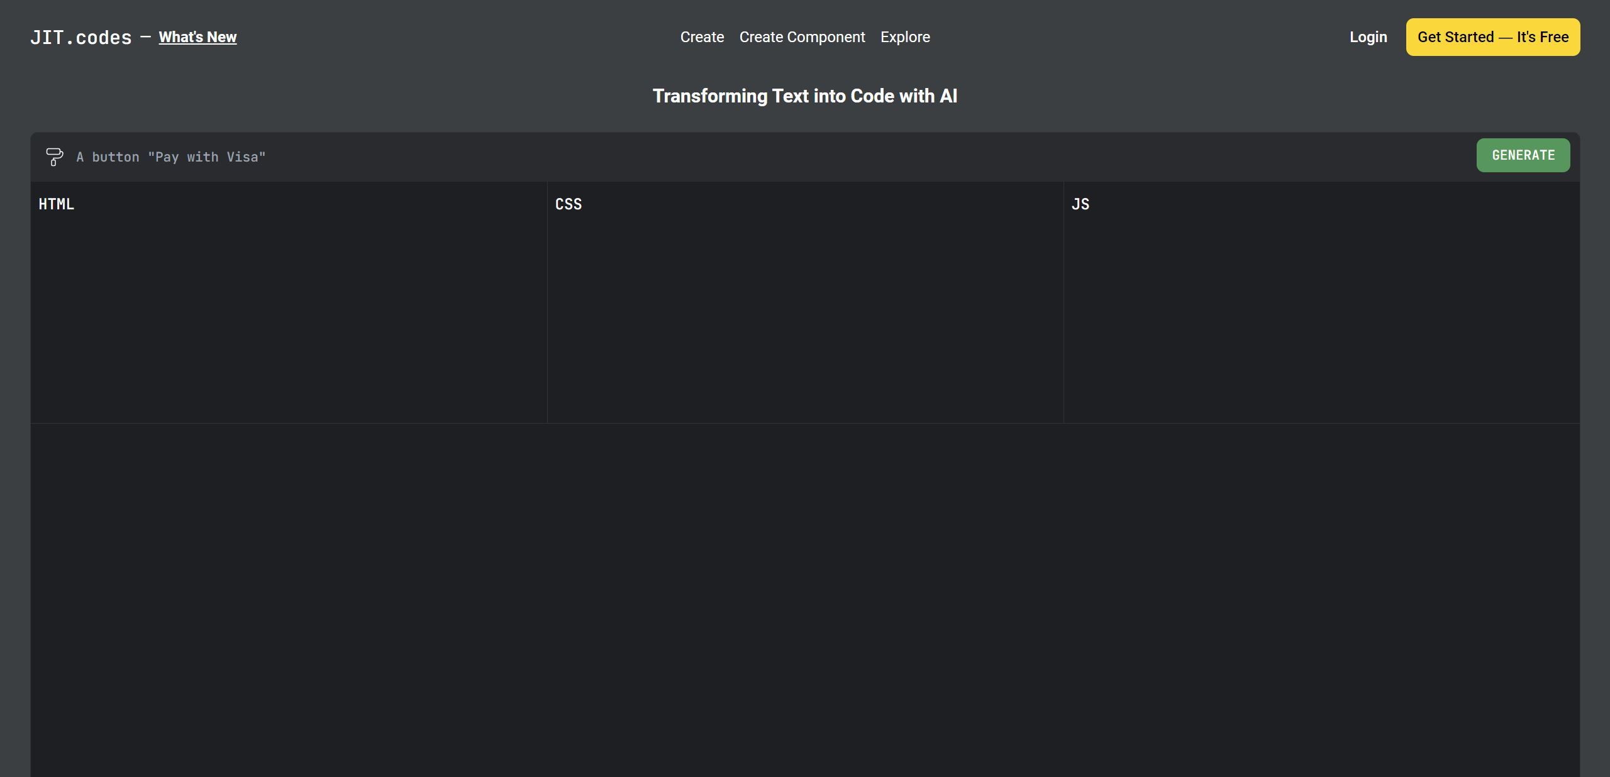Viewport: 1610px width, 777px height.
Task: Click the "Transforming Text into Code" heading
Action: click(x=805, y=96)
